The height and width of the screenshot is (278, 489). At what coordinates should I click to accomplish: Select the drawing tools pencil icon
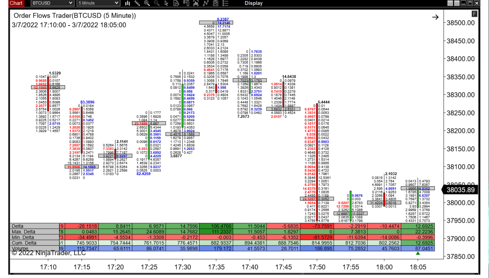point(137,3)
